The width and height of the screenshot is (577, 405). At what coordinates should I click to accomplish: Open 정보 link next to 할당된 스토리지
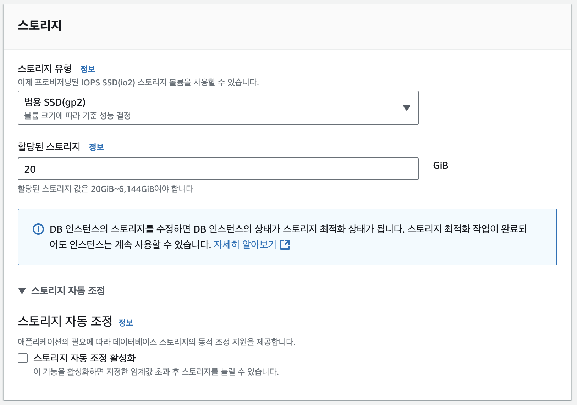tap(96, 147)
